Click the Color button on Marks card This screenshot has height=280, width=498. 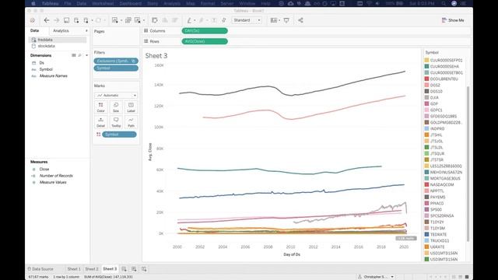coord(100,107)
